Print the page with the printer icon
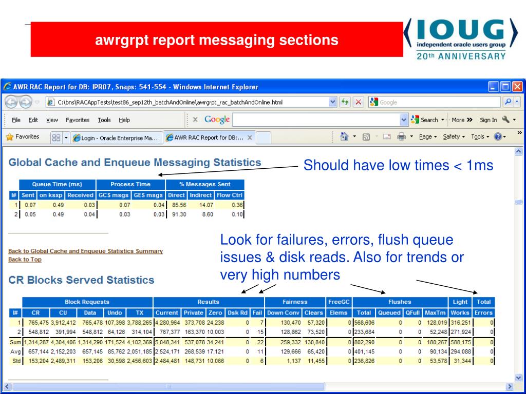 (x=401, y=136)
